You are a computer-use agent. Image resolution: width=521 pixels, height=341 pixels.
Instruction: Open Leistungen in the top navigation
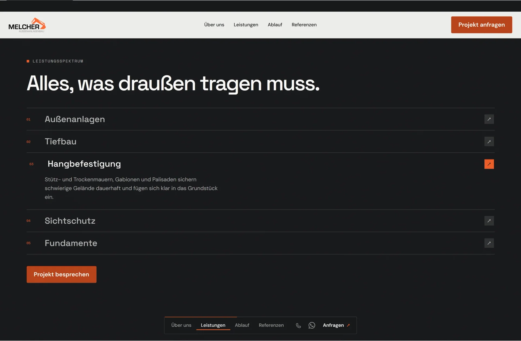[246, 25]
